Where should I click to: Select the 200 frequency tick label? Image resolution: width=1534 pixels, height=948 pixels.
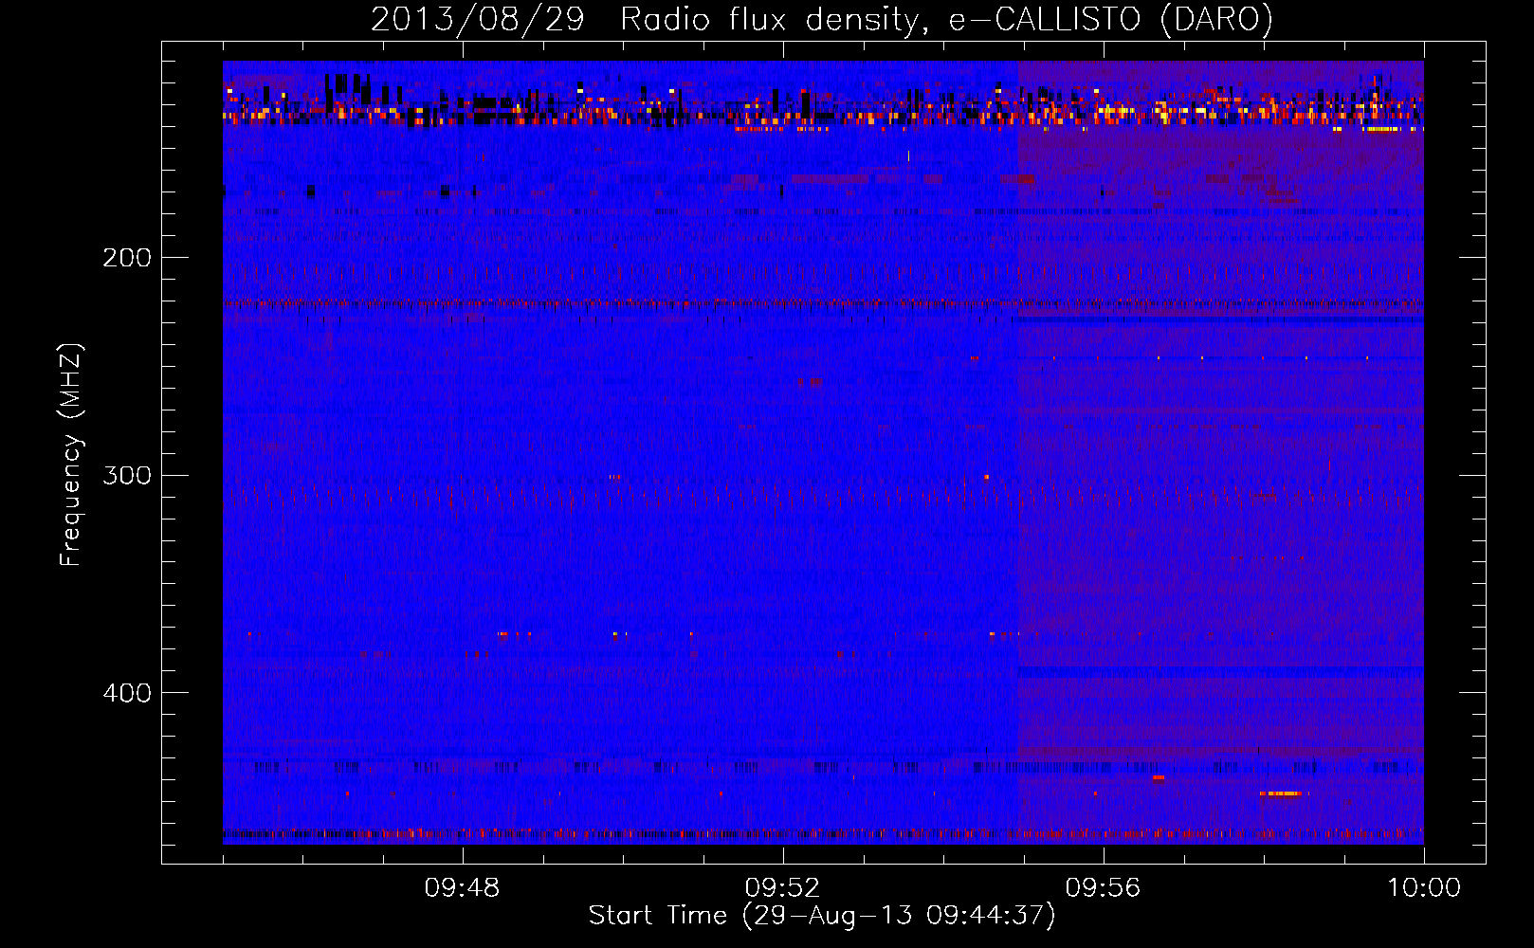pos(127,258)
